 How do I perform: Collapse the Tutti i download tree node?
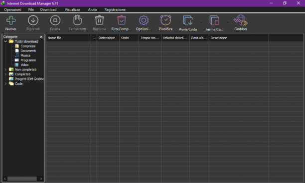click(5, 41)
